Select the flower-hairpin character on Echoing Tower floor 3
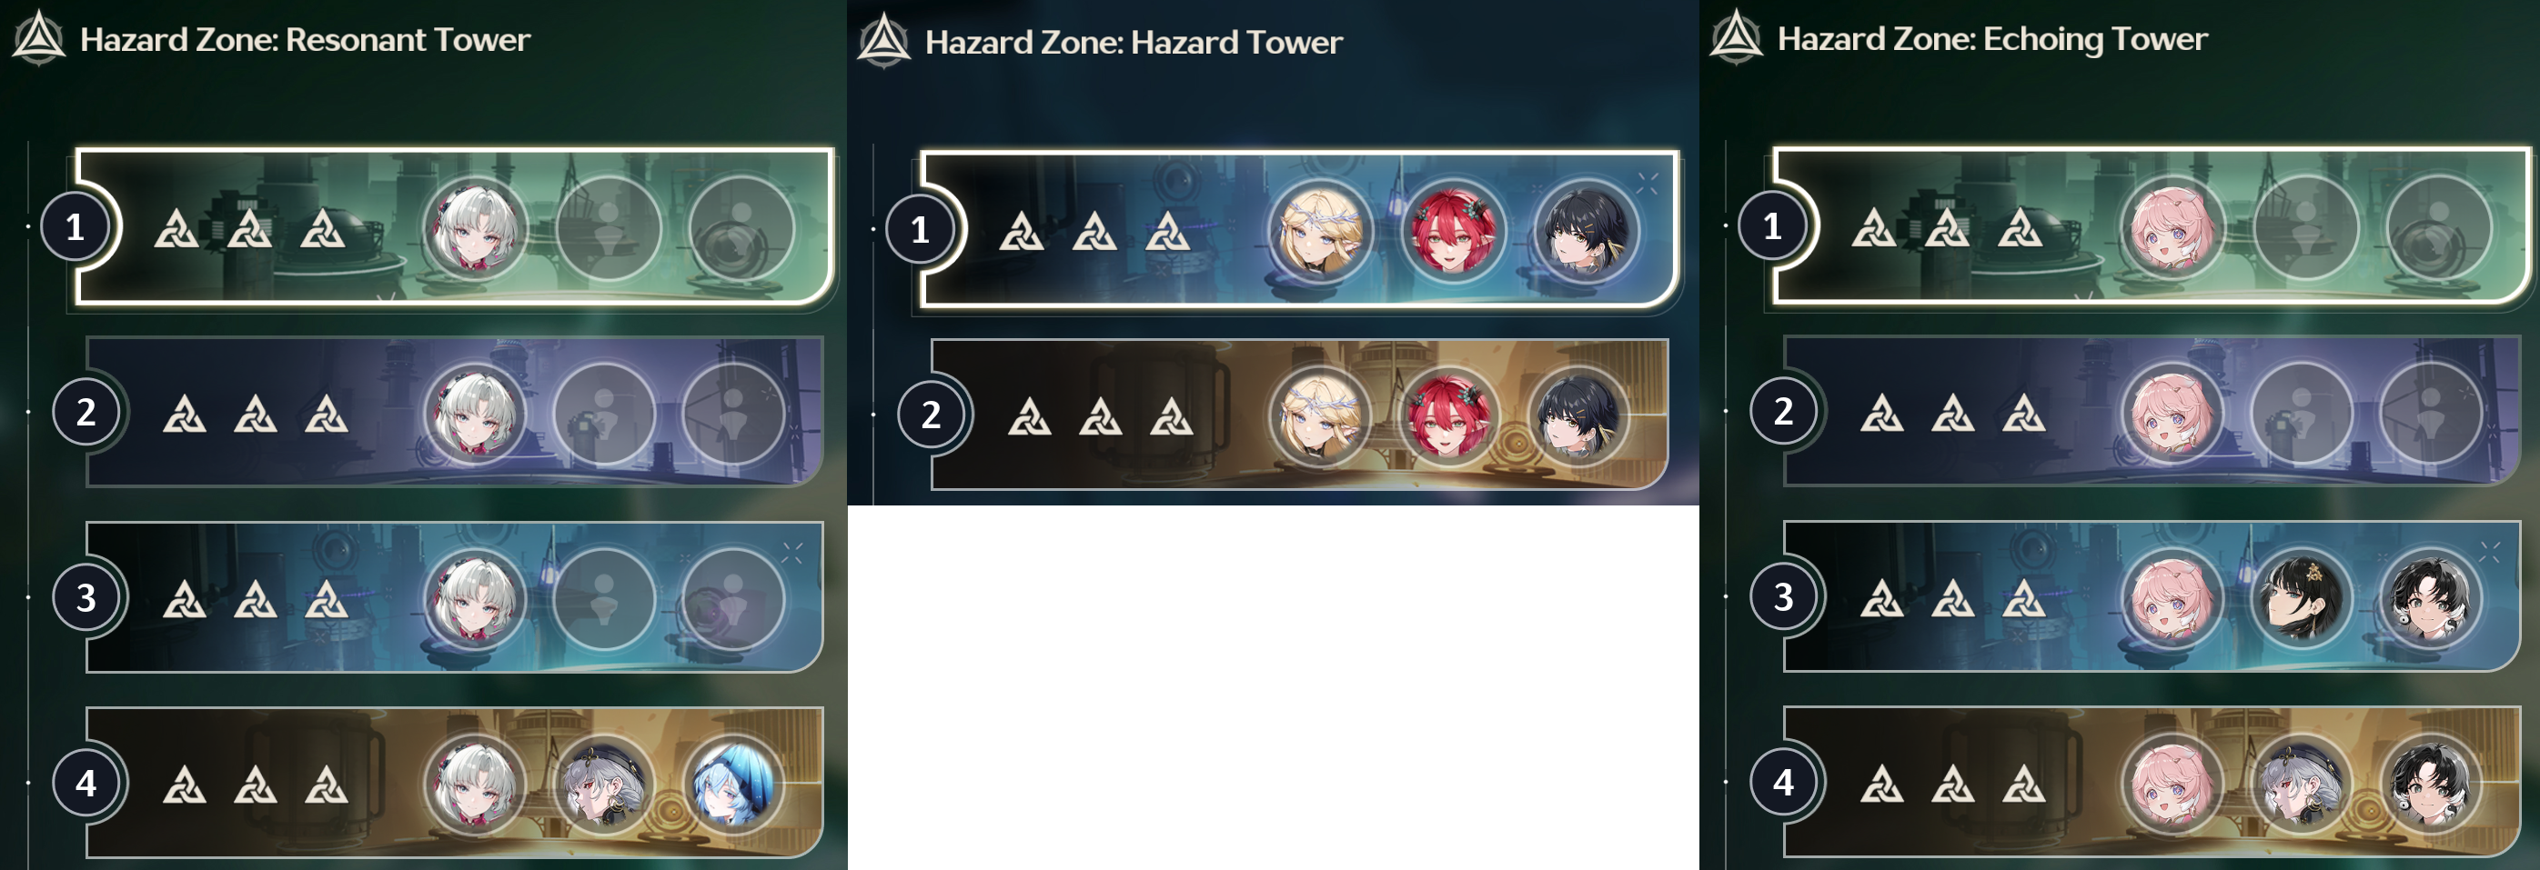 point(2302,598)
